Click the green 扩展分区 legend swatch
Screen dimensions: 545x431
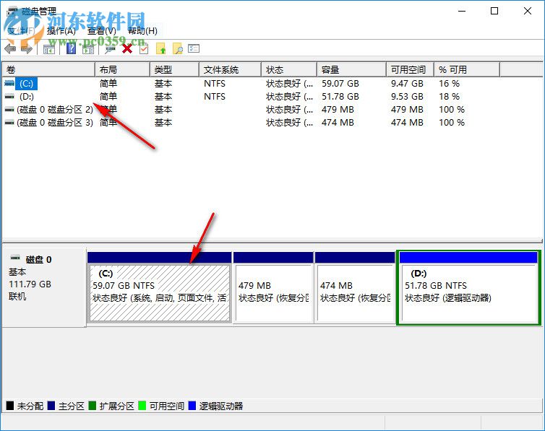click(92, 406)
